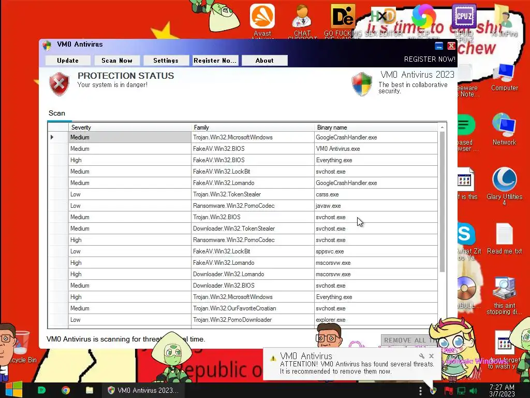Click the Scan Now button
The image size is (530, 398).
[x=117, y=60]
